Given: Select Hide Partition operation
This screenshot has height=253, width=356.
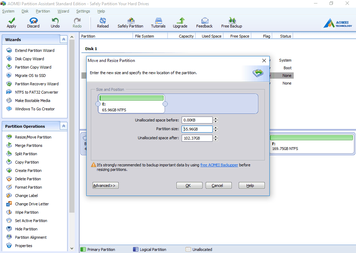Looking at the screenshot, I should point(26,229).
